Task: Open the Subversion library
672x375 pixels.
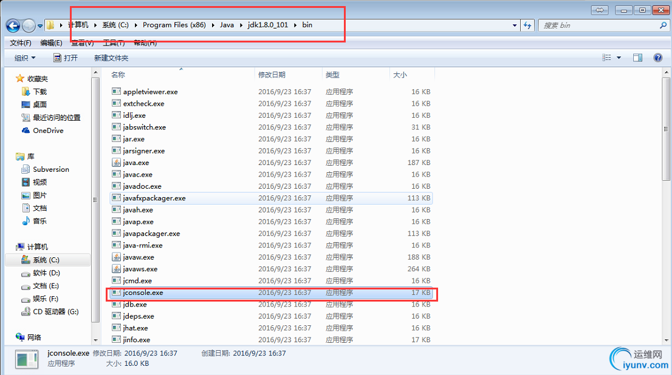Action: tap(46, 169)
